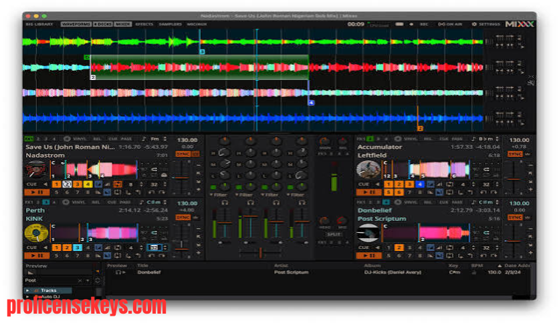Toggle SPLIT headphone mode
The height and width of the screenshot is (323, 559).
coord(334,234)
